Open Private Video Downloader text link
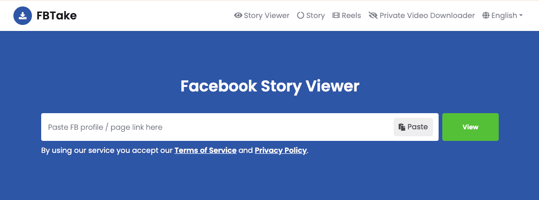This screenshot has width=539, height=200. tap(427, 16)
